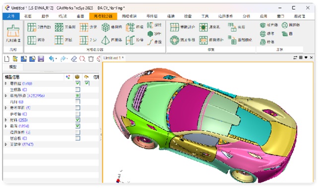Click the fill hole repair icon
319x188 pixels.
(203, 27)
